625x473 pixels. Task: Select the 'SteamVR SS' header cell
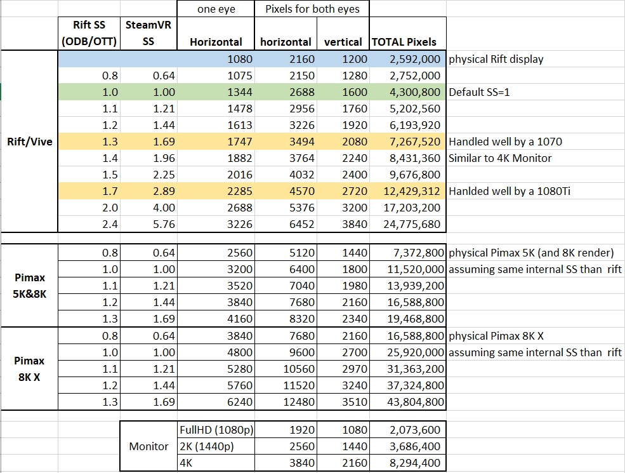[148, 34]
